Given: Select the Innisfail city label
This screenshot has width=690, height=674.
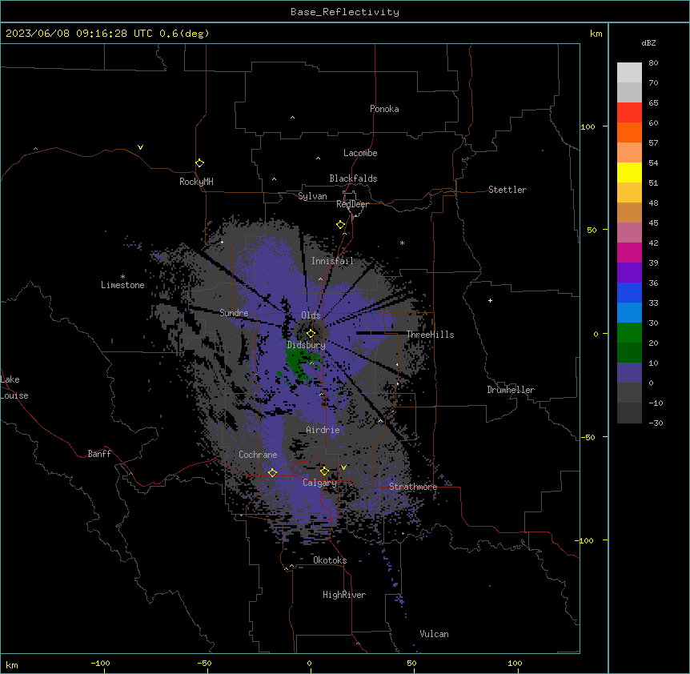Looking at the screenshot, I should [332, 261].
